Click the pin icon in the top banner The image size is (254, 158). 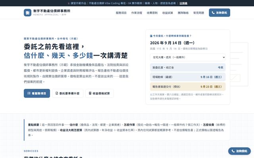coord(69,4)
